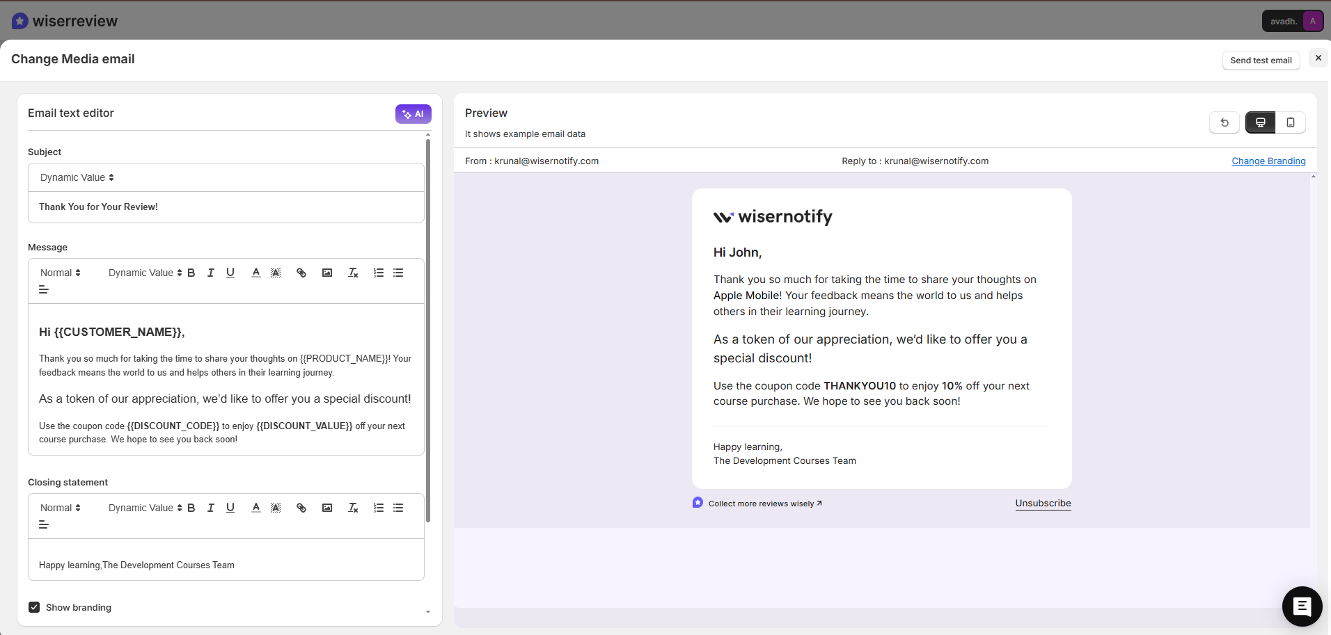The width and height of the screenshot is (1331, 635).
Task: Clear formatting in the Message editor
Action: point(352,272)
